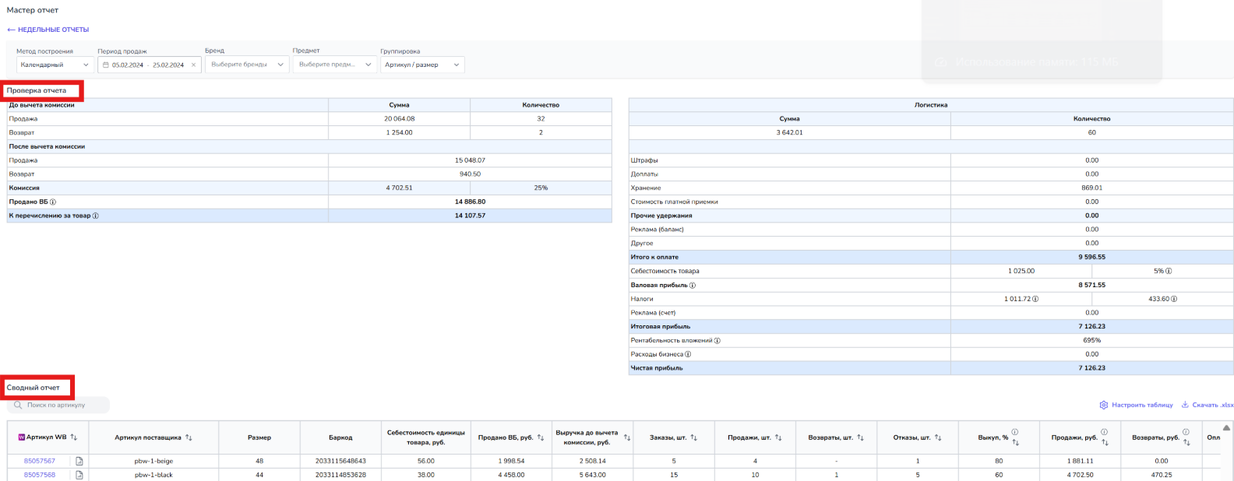Click the info icon next to Валовая прибыль

click(x=693, y=286)
